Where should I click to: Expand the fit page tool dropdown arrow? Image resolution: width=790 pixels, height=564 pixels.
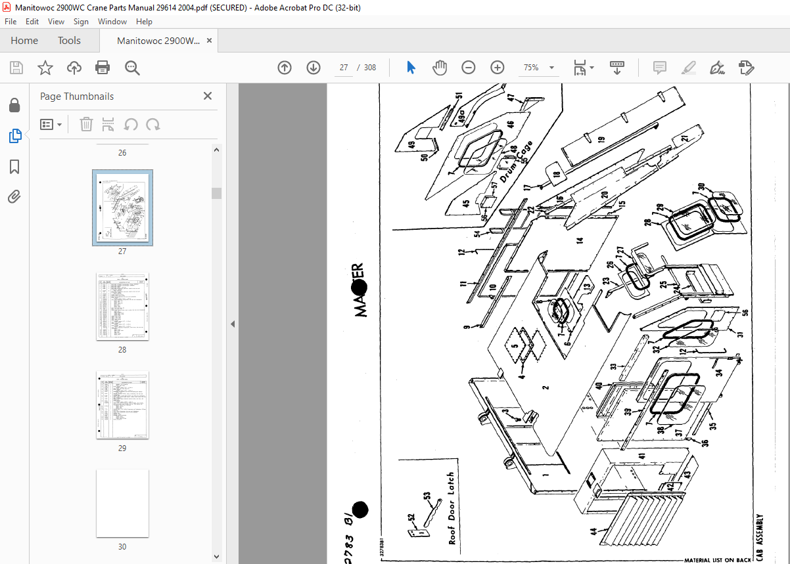pos(592,68)
